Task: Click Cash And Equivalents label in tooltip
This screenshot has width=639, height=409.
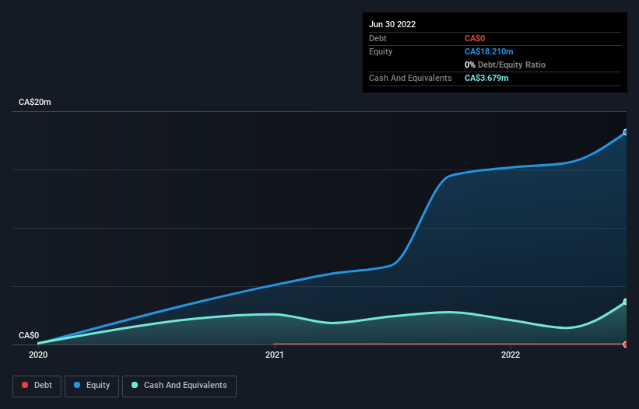Action: (410, 78)
